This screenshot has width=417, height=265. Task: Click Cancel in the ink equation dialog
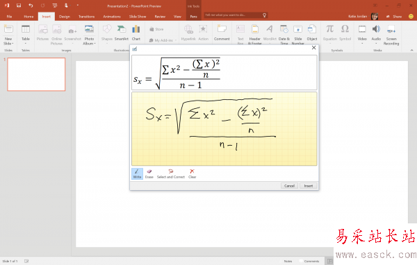289,186
